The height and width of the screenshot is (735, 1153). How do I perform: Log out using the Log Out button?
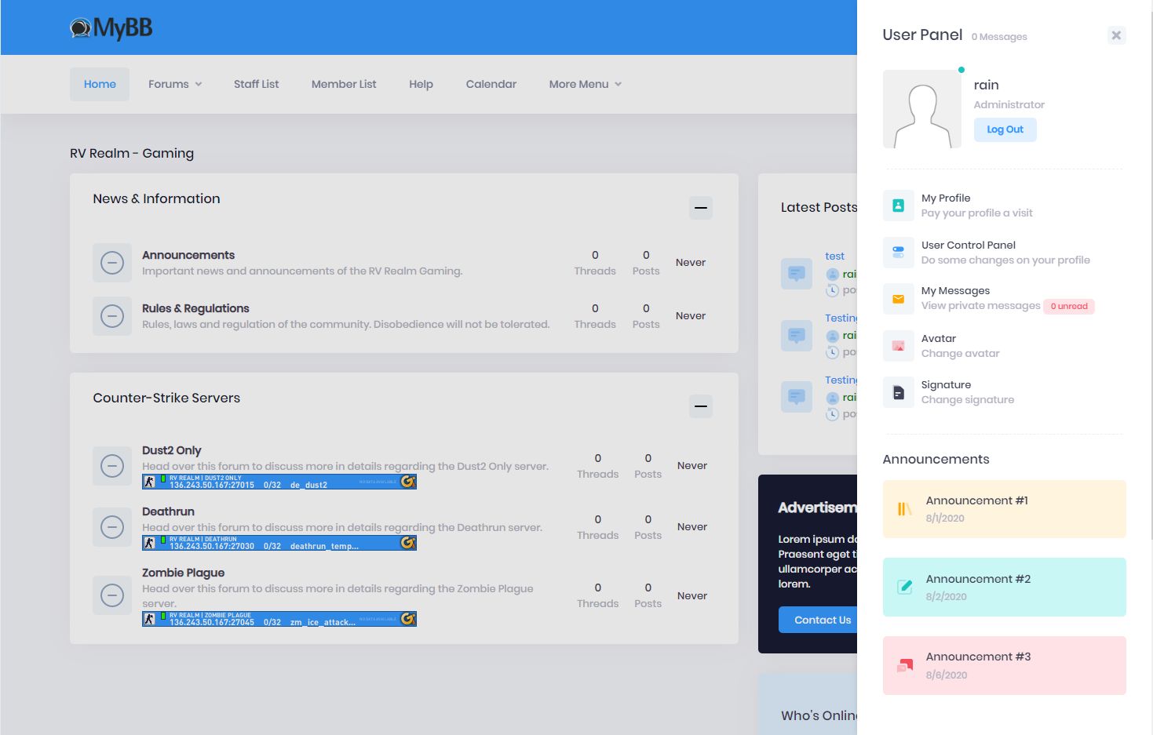[1005, 129]
